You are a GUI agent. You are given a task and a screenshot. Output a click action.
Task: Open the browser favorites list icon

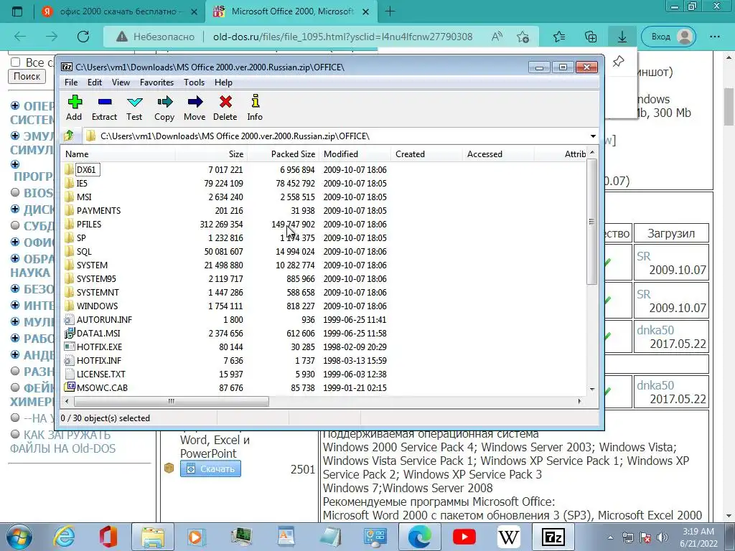click(x=558, y=37)
